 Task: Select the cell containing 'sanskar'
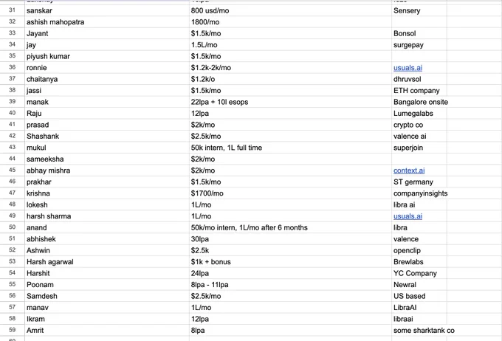107,10
